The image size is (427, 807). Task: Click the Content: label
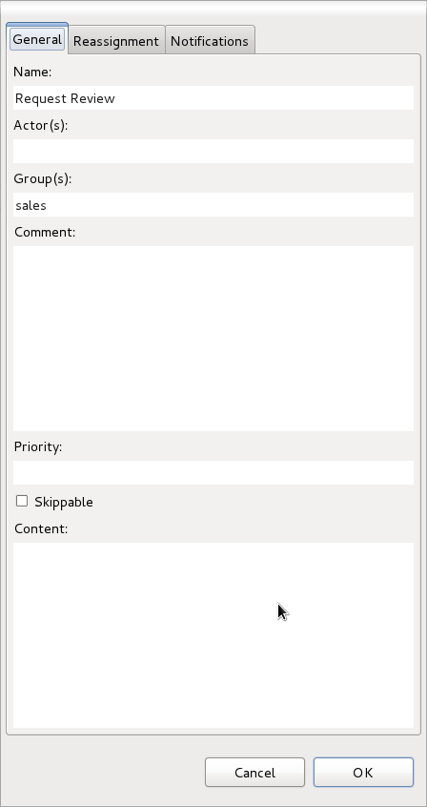pos(41,529)
